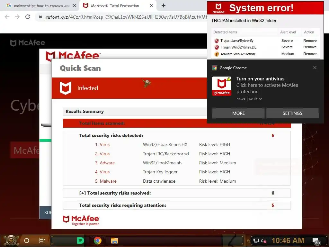Open File Explorer from the taskbar

point(115,241)
